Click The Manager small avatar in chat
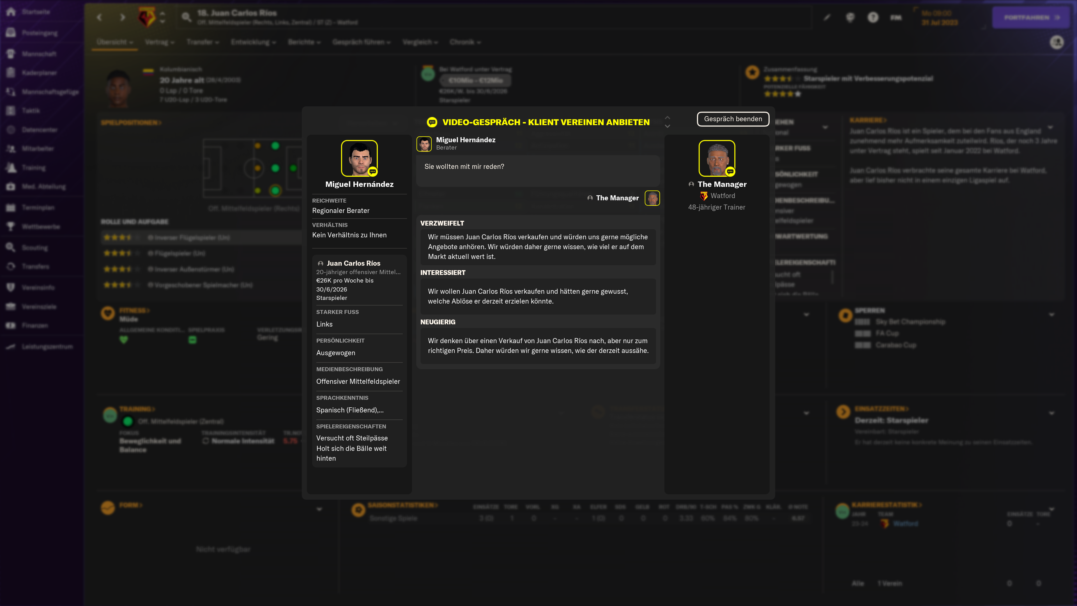Viewport: 1077px width, 606px height. tap(652, 198)
